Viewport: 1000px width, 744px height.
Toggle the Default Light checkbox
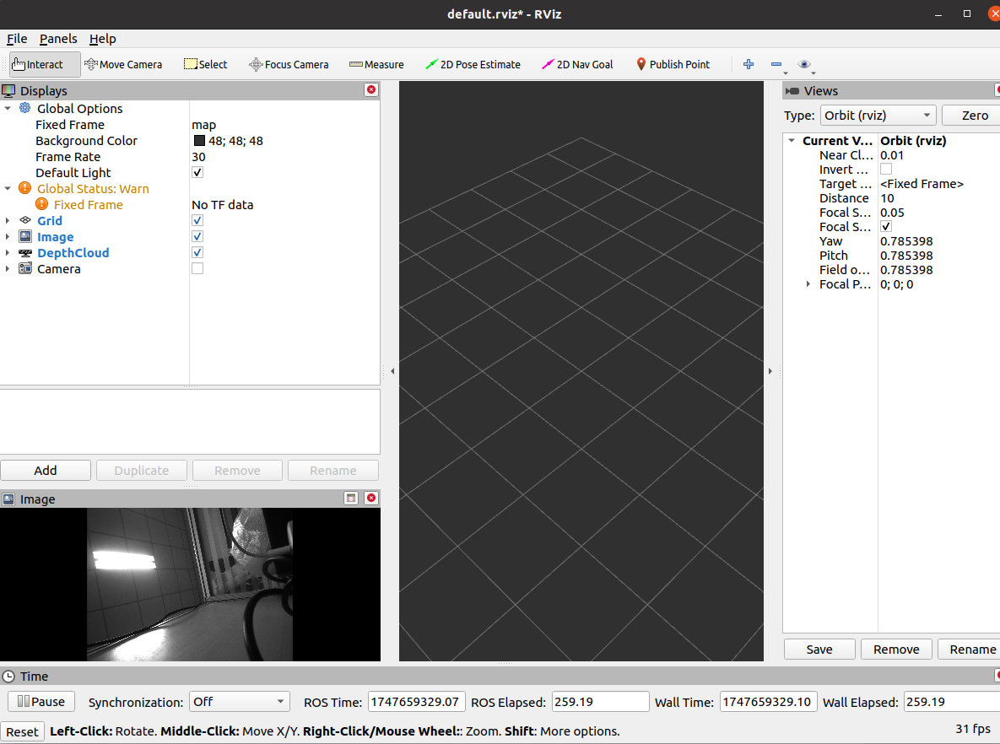click(197, 172)
